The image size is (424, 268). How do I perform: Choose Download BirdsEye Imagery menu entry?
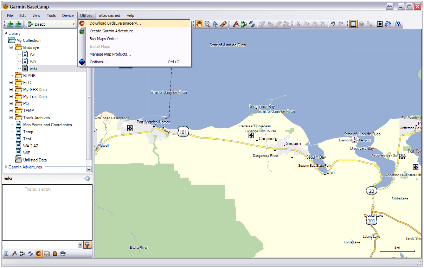(134, 23)
